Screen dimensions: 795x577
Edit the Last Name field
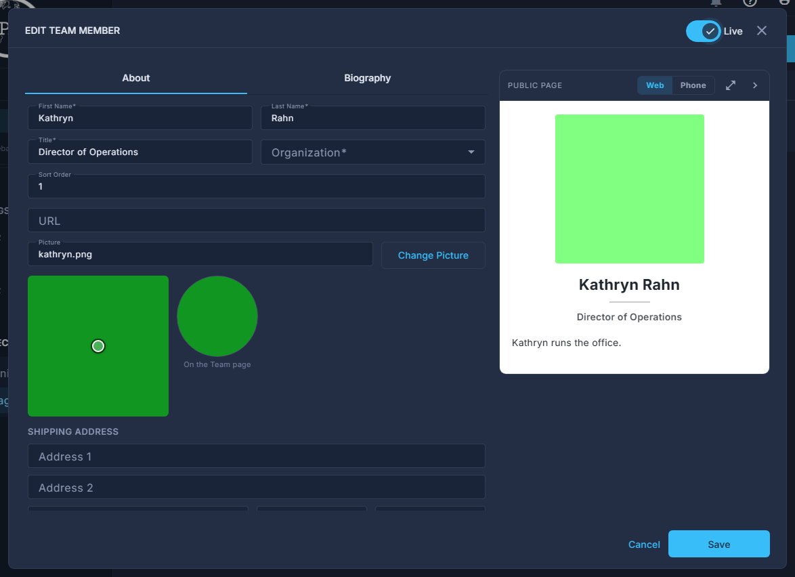coord(372,118)
